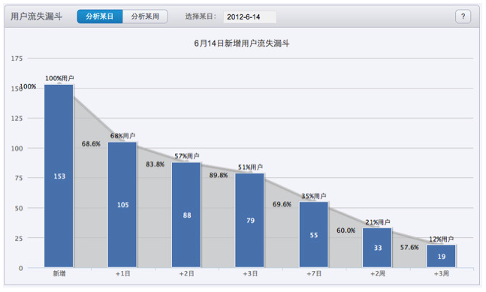The image size is (486, 292).
Task: Click the +3周 x-axis label
Action: [442, 273]
